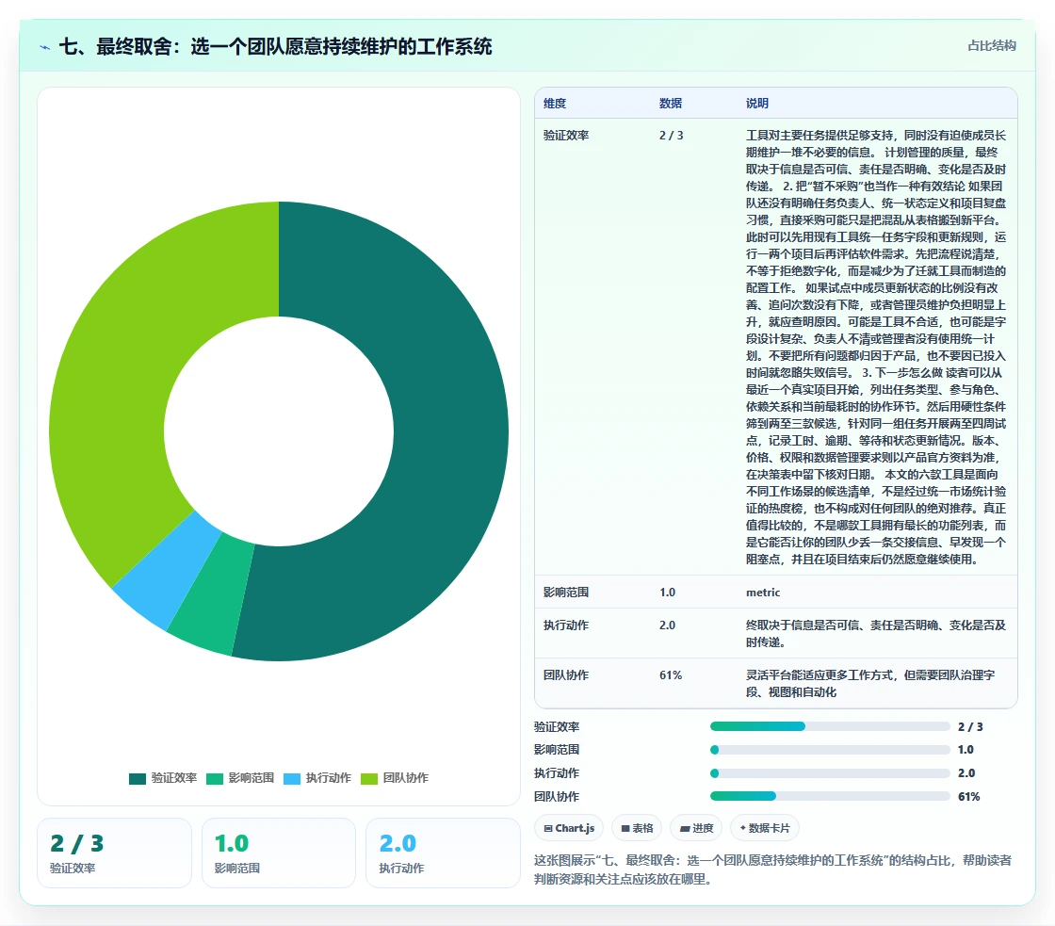Select the Chart.js tag button

click(569, 828)
